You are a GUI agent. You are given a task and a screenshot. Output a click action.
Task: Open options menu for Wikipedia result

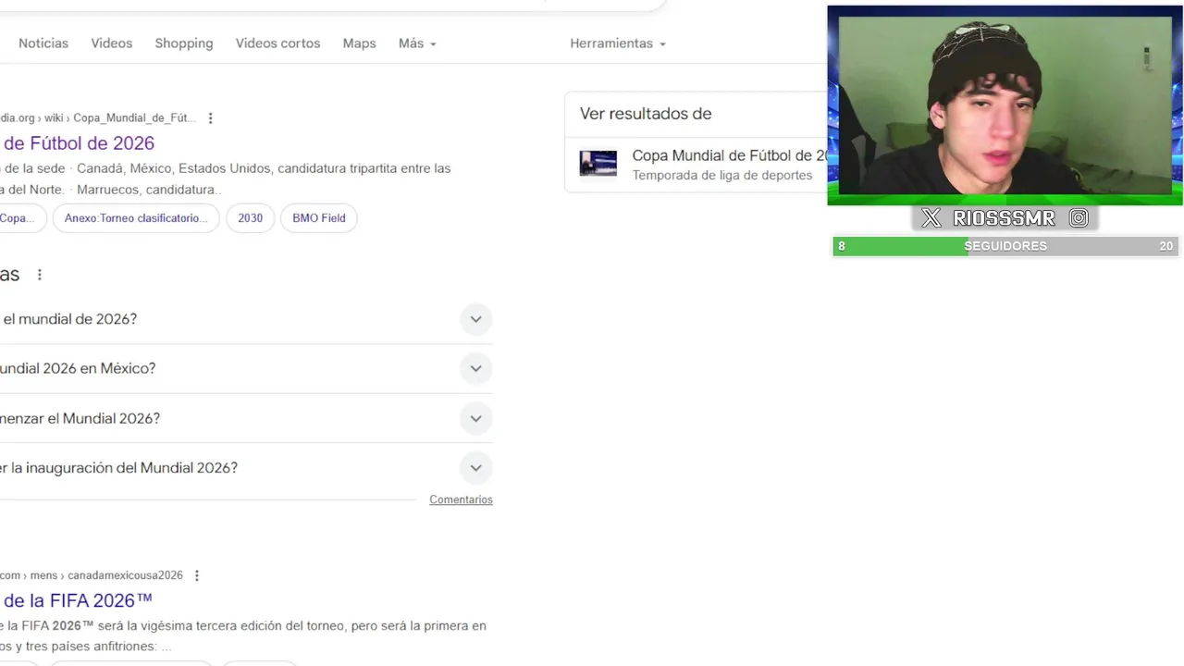(210, 118)
